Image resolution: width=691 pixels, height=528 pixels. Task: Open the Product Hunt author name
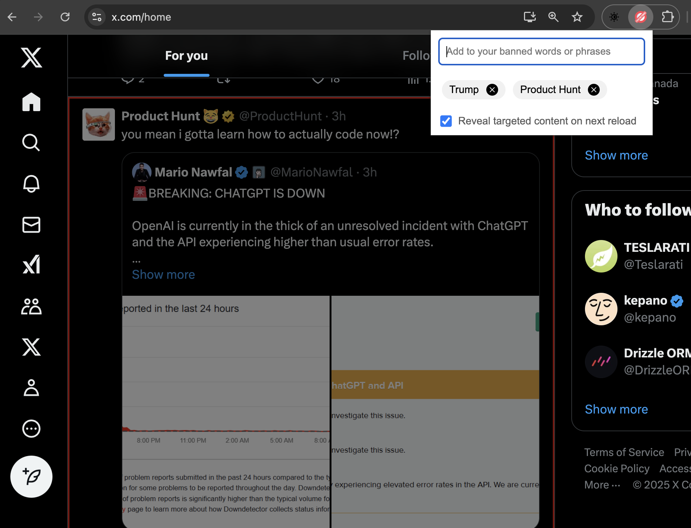click(x=161, y=116)
